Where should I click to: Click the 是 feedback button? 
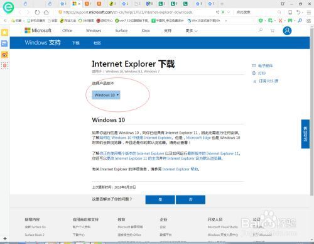point(160,199)
